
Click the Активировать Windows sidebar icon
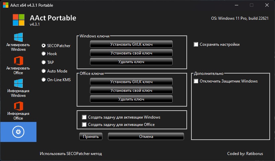18,37
